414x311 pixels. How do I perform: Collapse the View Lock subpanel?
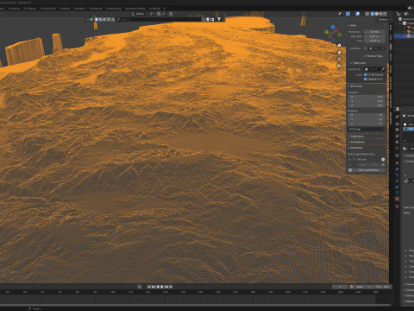(x=358, y=63)
